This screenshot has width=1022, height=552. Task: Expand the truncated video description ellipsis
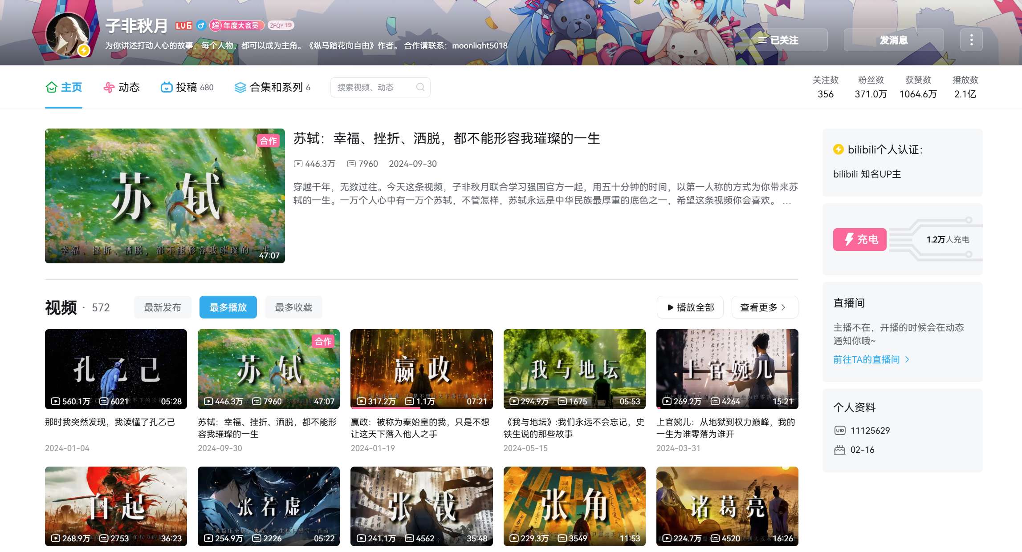point(787,201)
